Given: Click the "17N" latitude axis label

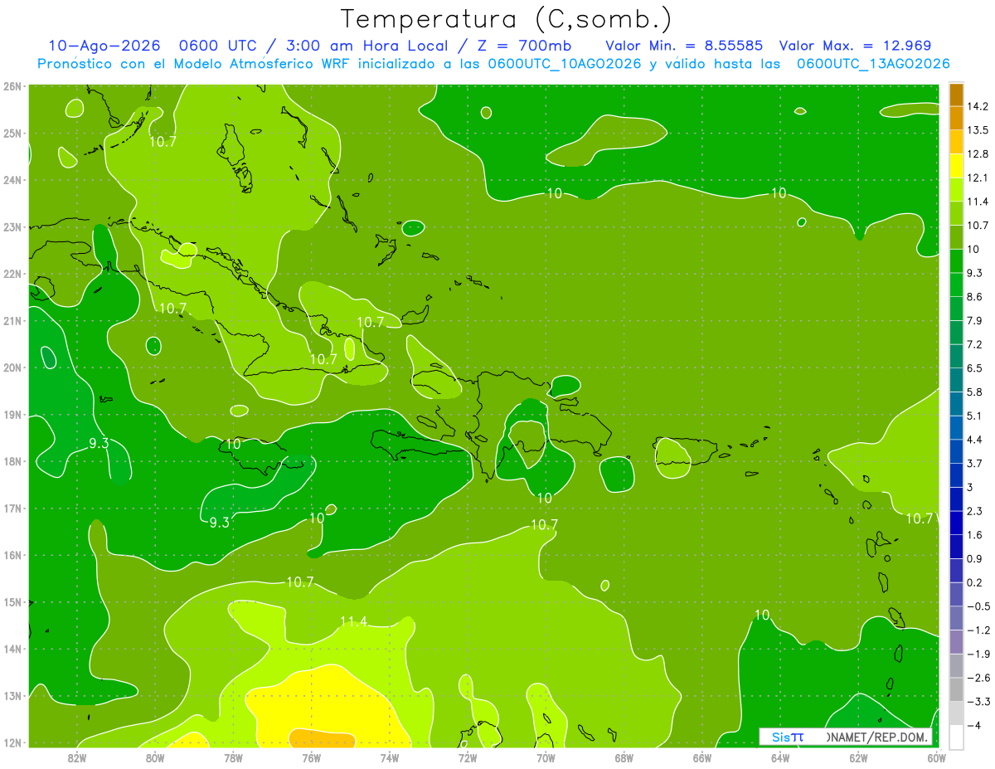Looking at the screenshot, I should tap(12, 508).
